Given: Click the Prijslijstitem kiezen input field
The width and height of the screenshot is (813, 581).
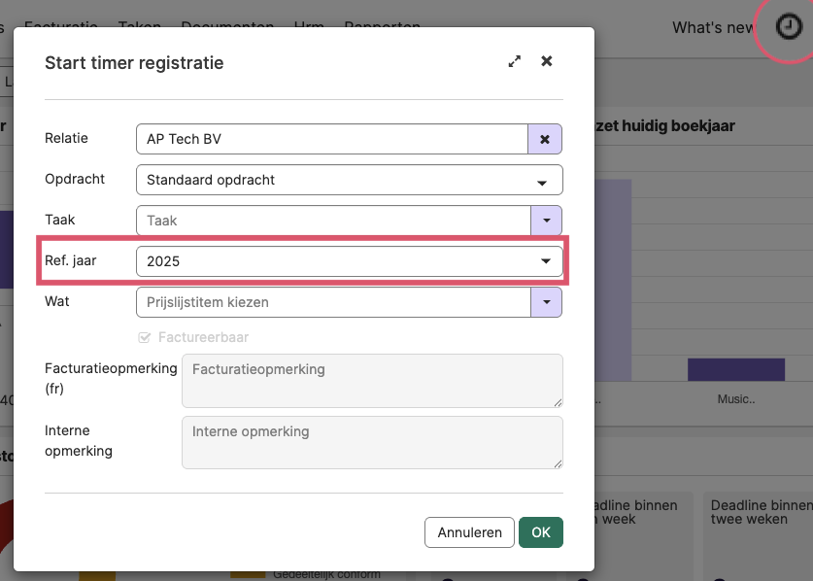Looking at the screenshot, I should coord(333,302).
